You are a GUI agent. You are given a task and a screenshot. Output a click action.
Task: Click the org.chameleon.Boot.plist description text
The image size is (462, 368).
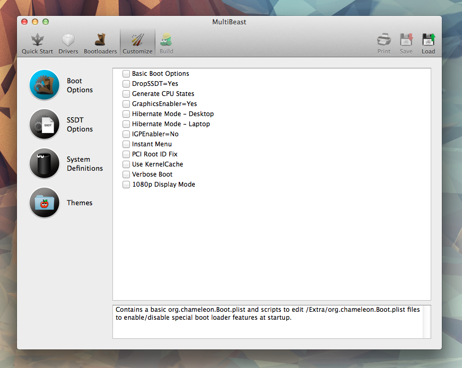(x=265, y=312)
